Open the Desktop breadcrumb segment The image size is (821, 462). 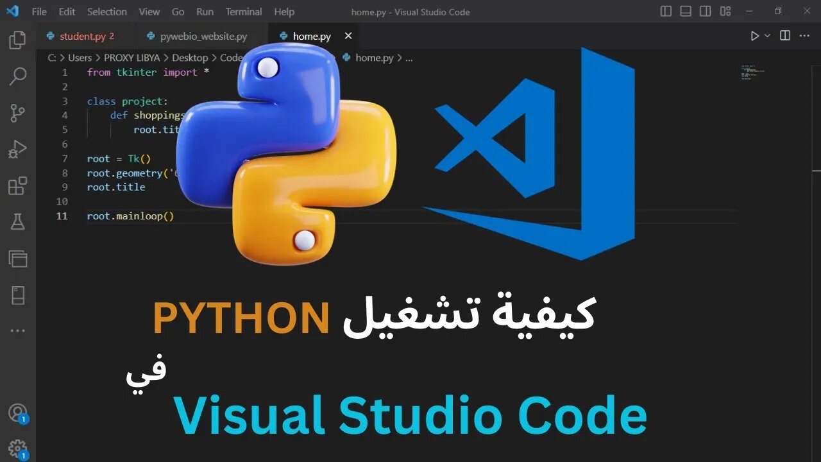click(190, 58)
